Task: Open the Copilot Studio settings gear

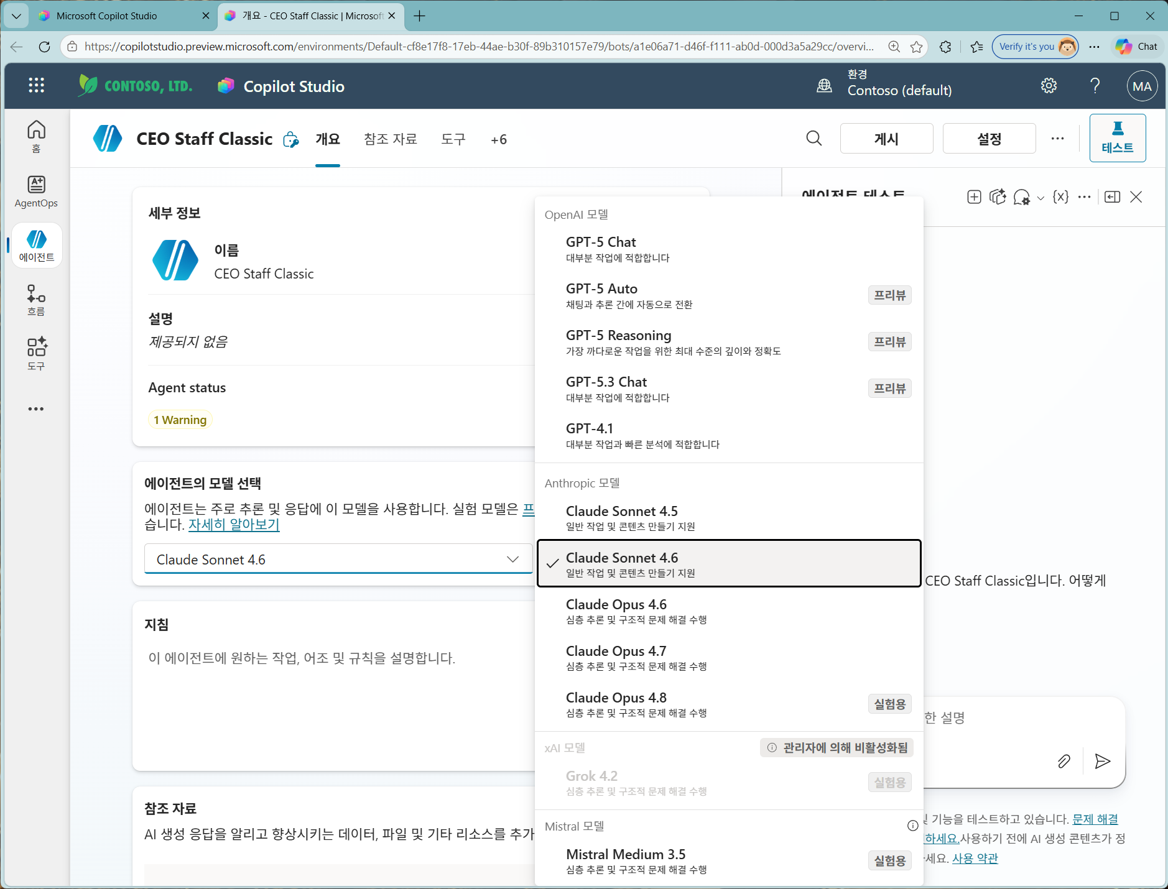Action: (x=1049, y=86)
